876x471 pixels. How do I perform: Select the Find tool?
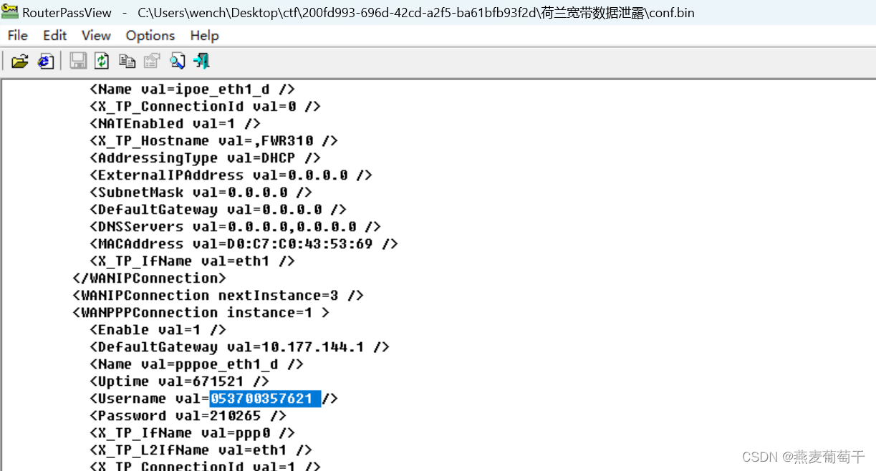tap(176, 61)
